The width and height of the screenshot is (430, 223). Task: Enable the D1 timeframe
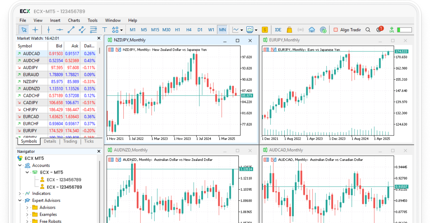pyautogui.click(x=200, y=30)
